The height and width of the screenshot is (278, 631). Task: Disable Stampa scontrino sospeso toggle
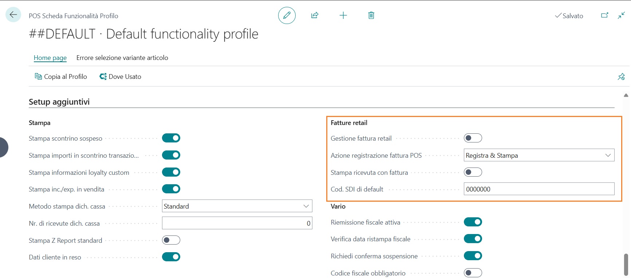[171, 138]
